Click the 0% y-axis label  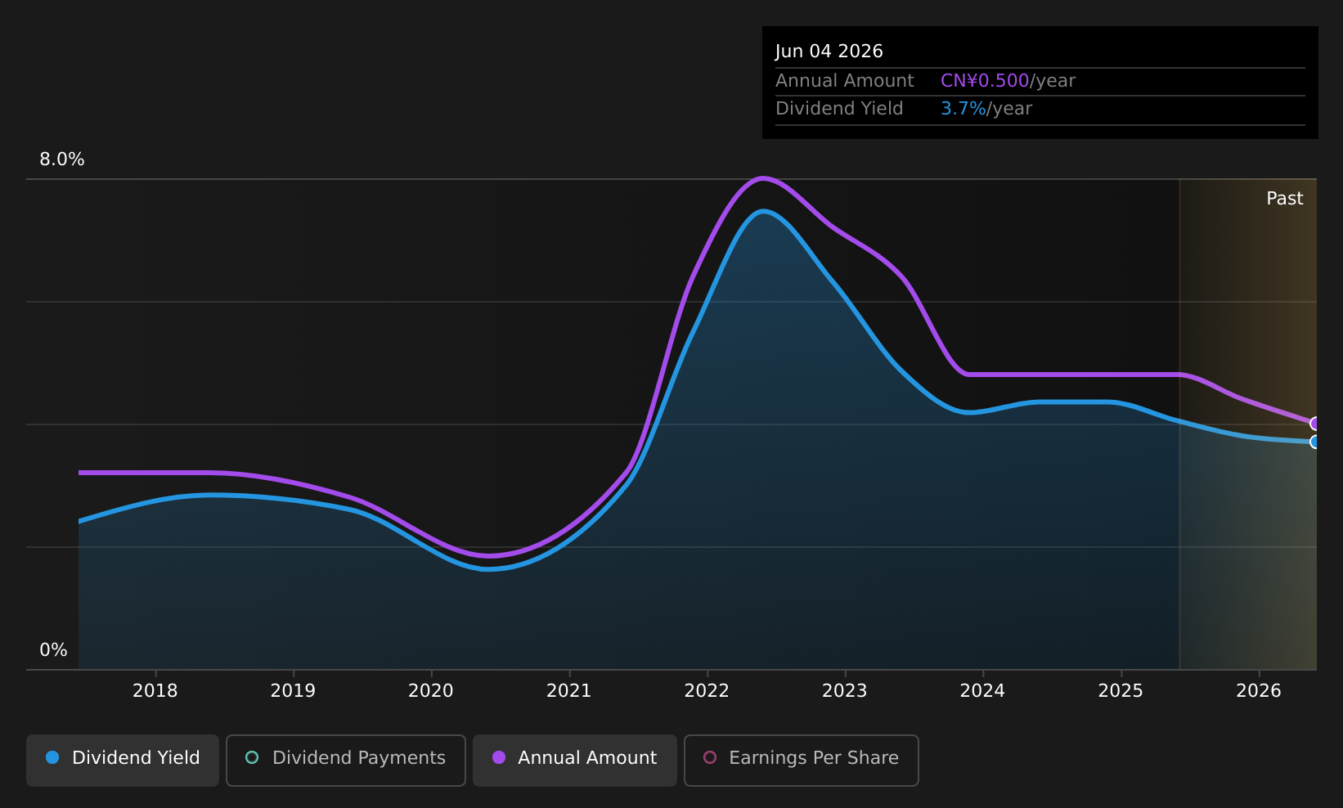(54, 650)
